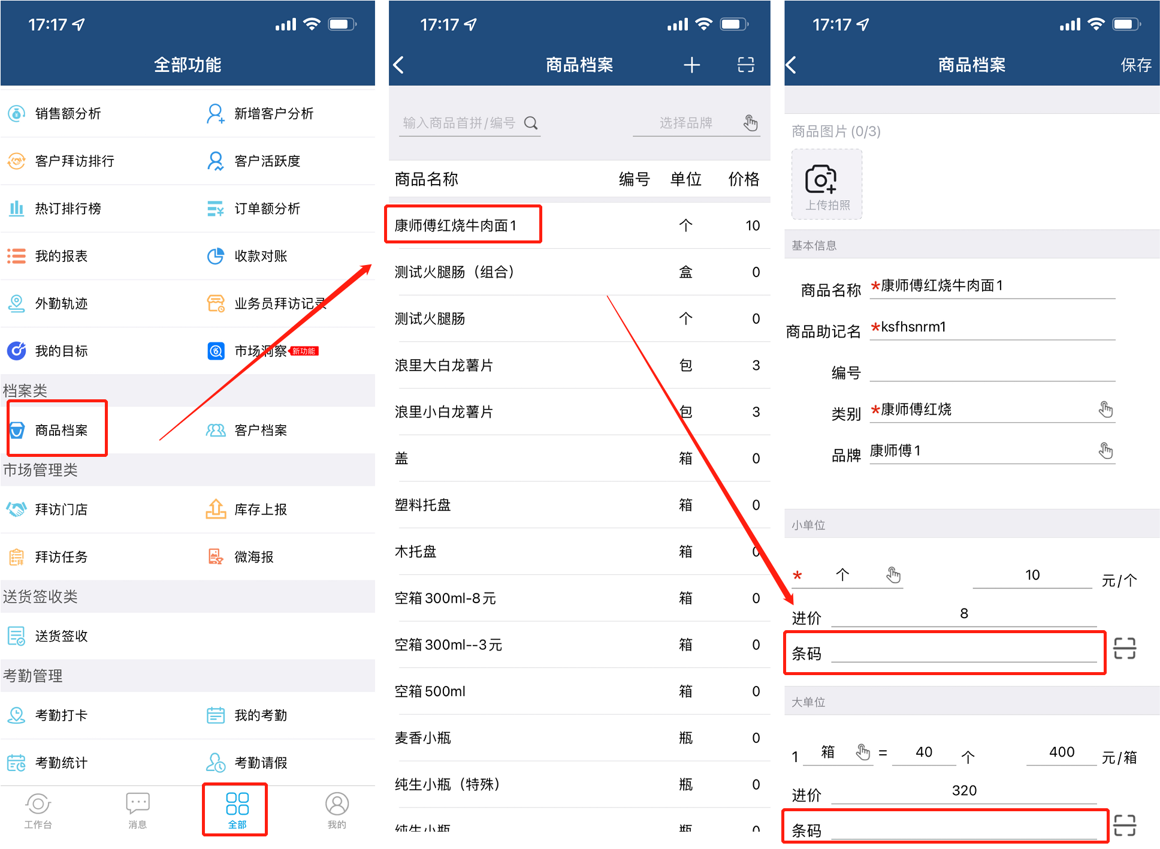Open 客户档案 customer archive
The image size is (1160, 849).
point(247,430)
